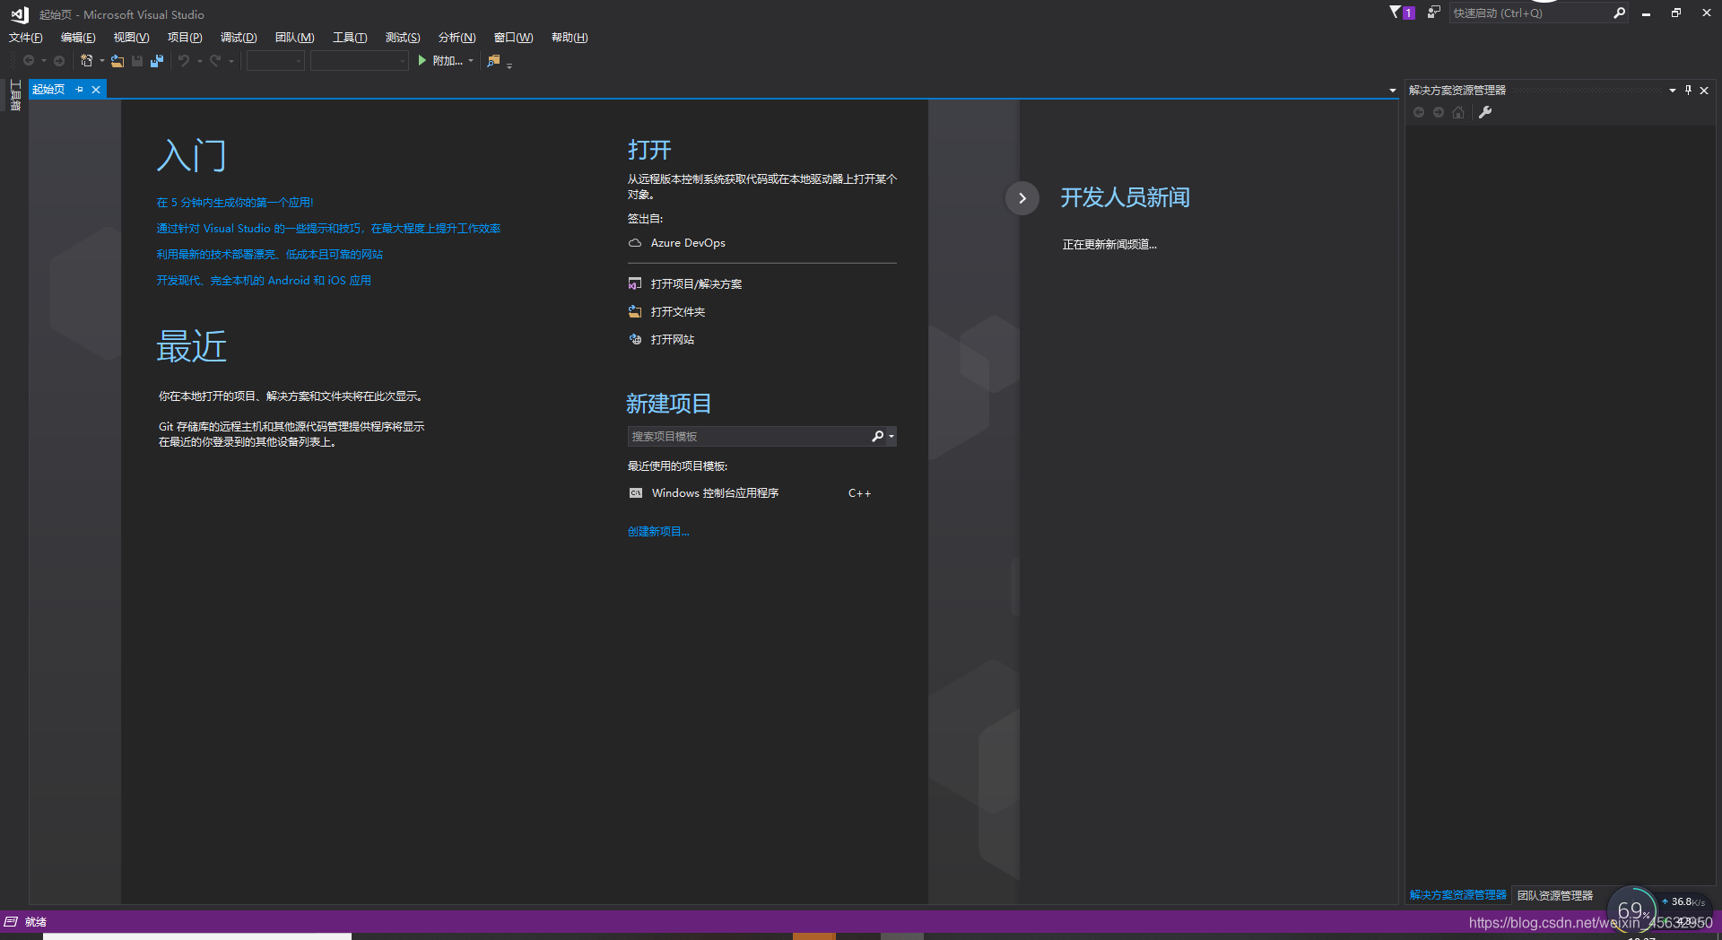Focus the 搜索项目模板 search field
This screenshot has width=1722, height=940.
point(748,436)
